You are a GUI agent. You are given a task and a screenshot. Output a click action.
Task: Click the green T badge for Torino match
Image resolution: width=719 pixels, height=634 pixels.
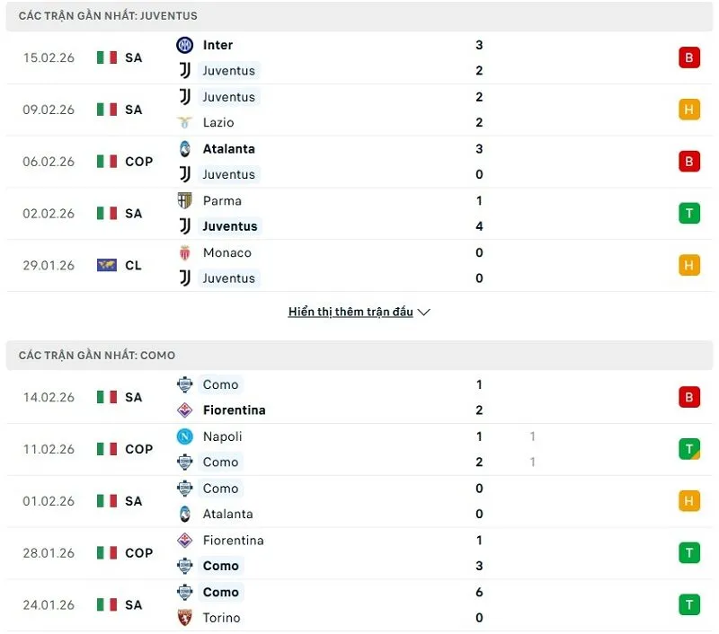click(689, 605)
